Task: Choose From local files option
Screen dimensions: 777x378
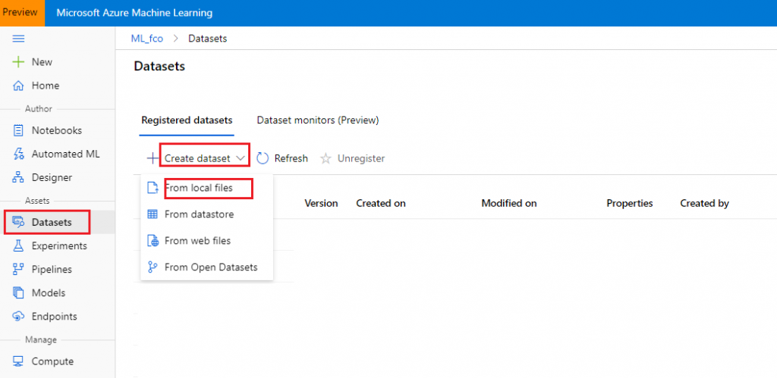Action: point(199,188)
